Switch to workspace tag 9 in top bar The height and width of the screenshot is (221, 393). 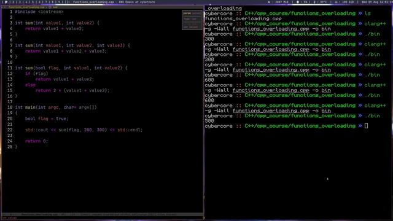coord(59,2)
